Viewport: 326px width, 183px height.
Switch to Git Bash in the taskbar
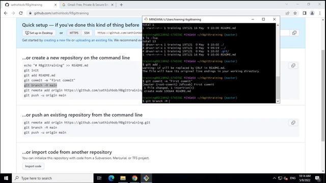146,178
